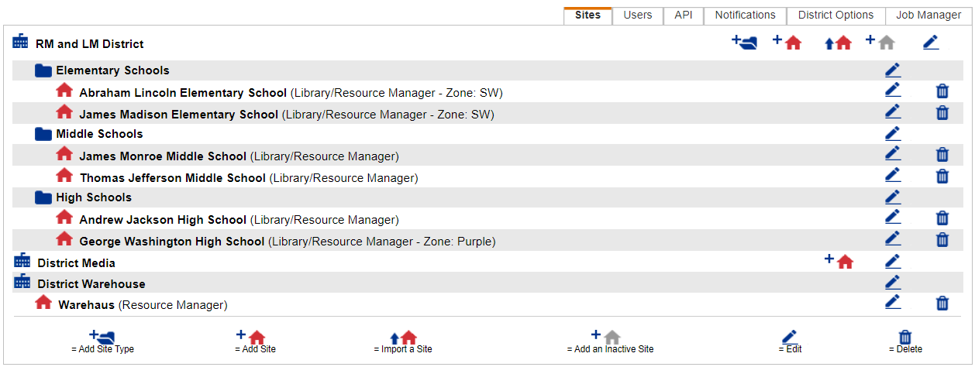Edit Abraham Lincoln Elementary School
Viewport: 975px width, 367px height.
pos(893,91)
